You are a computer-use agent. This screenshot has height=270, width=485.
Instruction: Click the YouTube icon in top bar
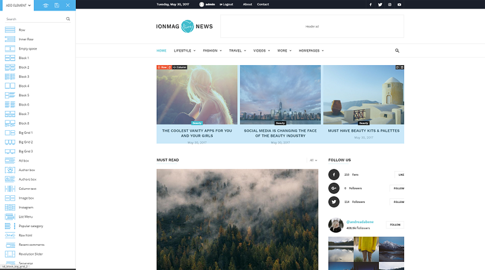point(399,4)
